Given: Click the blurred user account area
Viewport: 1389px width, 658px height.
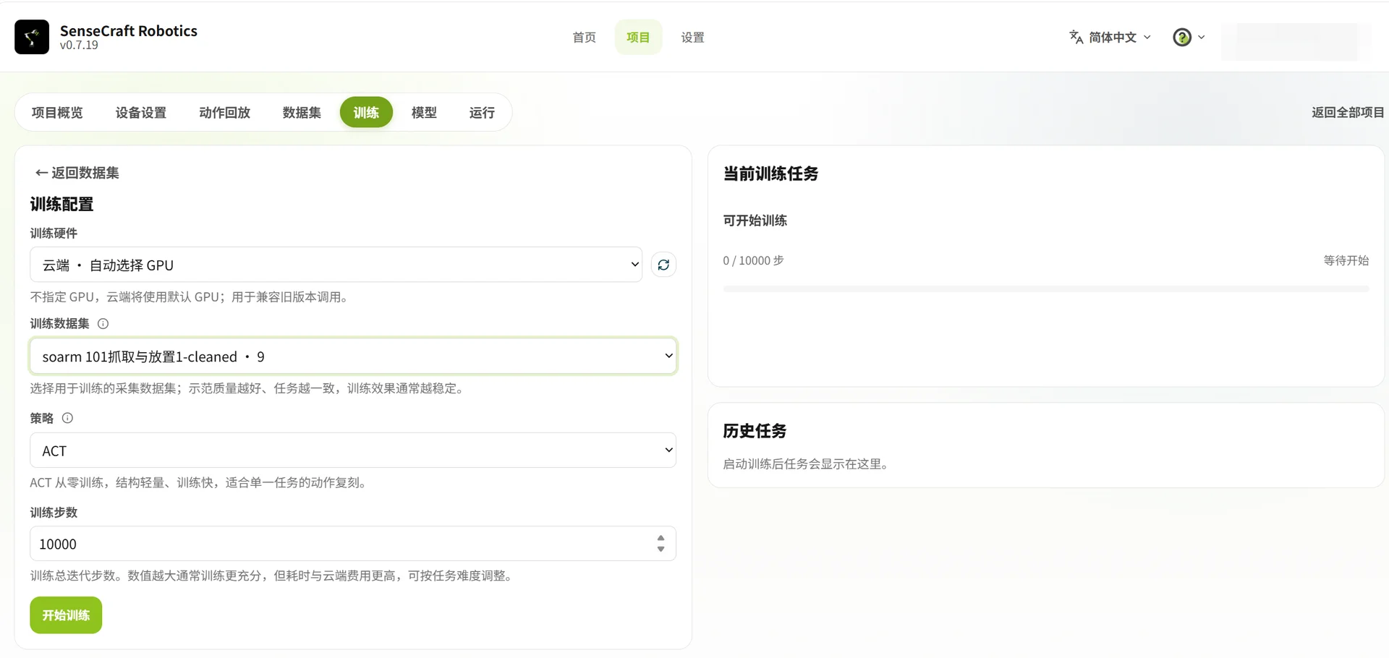Looking at the screenshot, I should pyautogui.click(x=1296, y=41).
